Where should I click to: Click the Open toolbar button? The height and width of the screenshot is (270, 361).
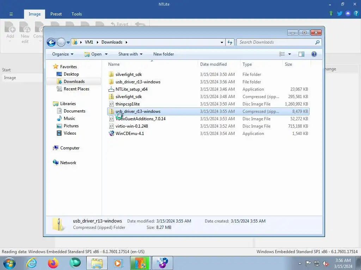[93, 54]
